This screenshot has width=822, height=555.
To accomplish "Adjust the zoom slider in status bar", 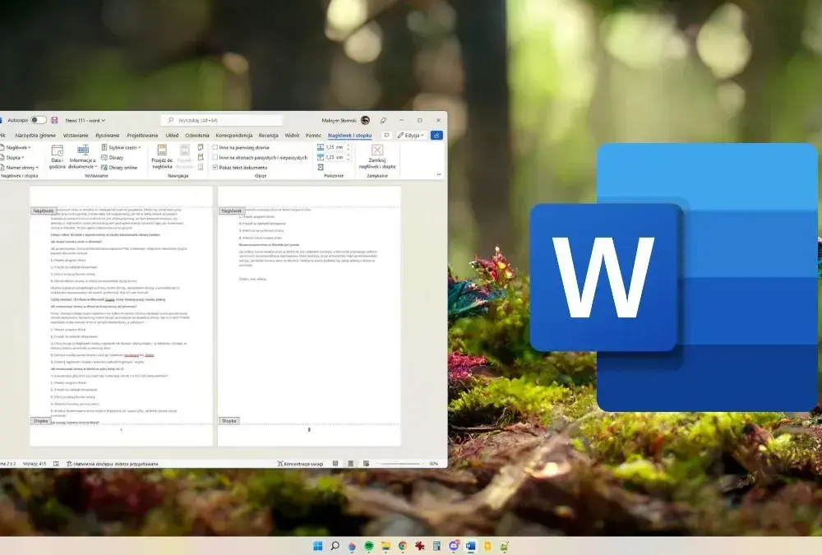I will [x=400, y=464].
